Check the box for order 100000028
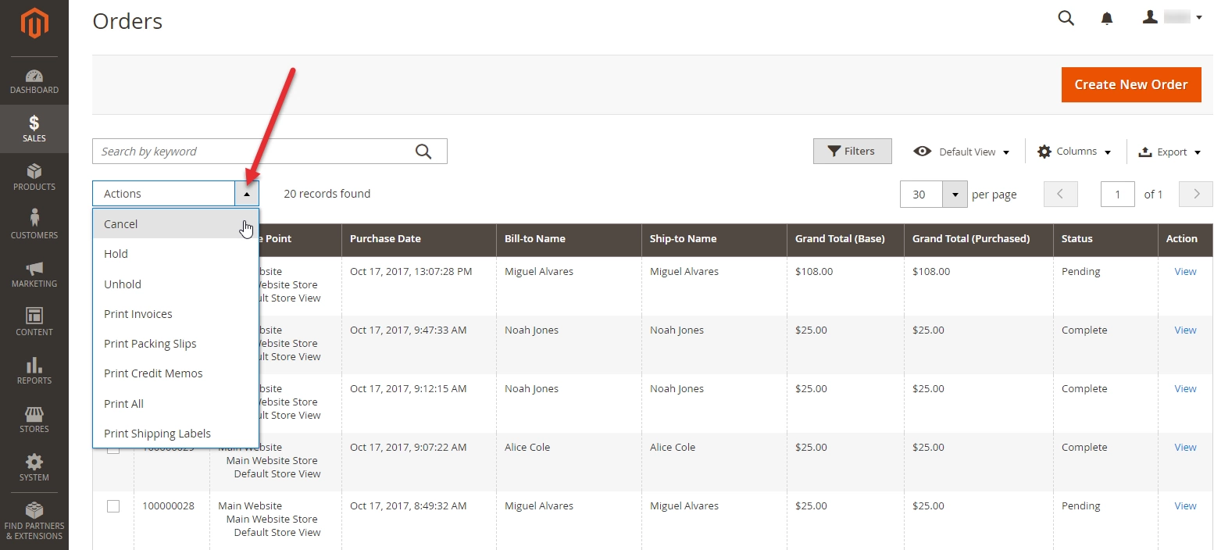This screenshot has height=550, width=1214. [x=113, y=506]
